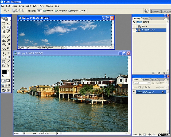171x137 pixels.
Task: Select the Path Selection tool
Action: point(3,53)
